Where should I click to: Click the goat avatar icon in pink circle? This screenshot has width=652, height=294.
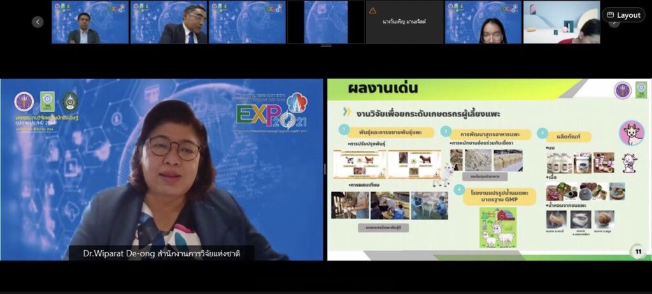coord(630,133)
